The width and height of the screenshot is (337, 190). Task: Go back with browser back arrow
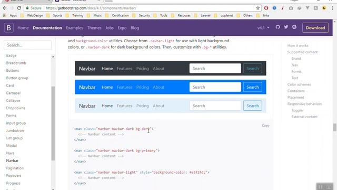[5, 8]
